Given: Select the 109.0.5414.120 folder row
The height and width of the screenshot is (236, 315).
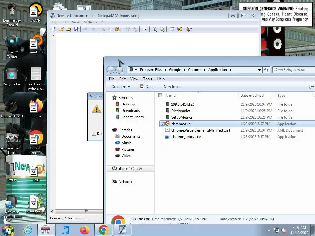Looking at the screenshot, I should pyautogui.click(x=237, y=104).
